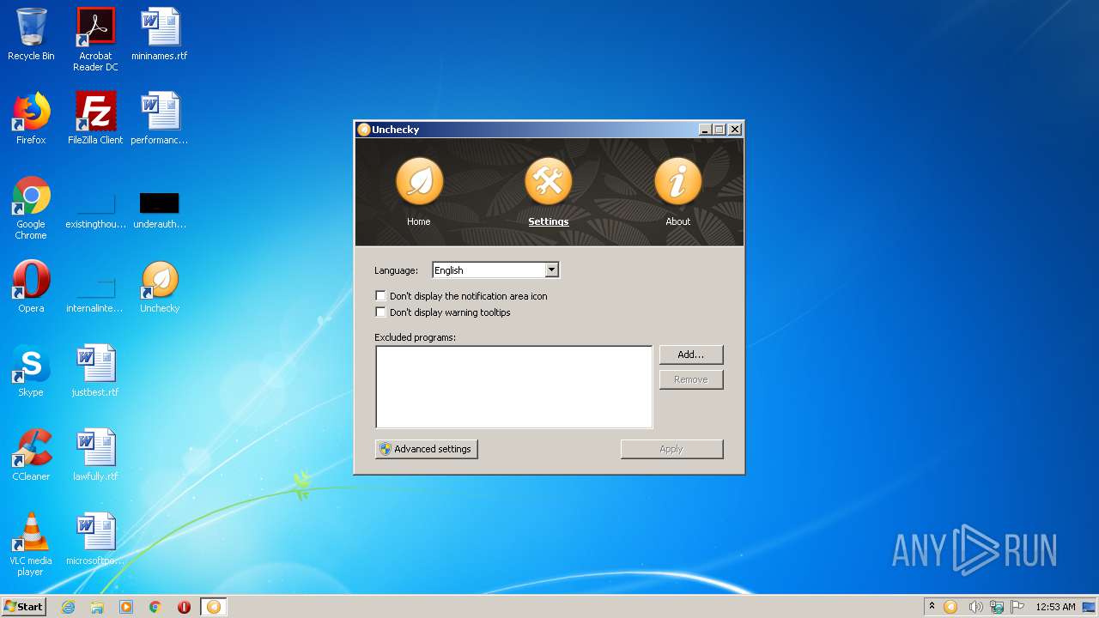Select the Google Chrome desktop shortcut
This screenshot has width=1099, height=618.
(x=31, y=208)
